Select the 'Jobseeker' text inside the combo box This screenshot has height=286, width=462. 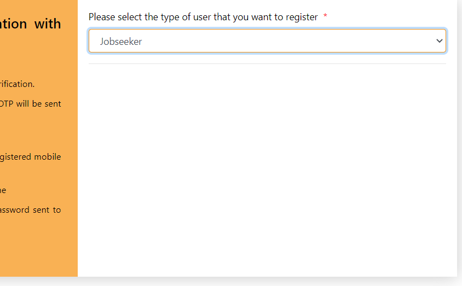[121, 42]
